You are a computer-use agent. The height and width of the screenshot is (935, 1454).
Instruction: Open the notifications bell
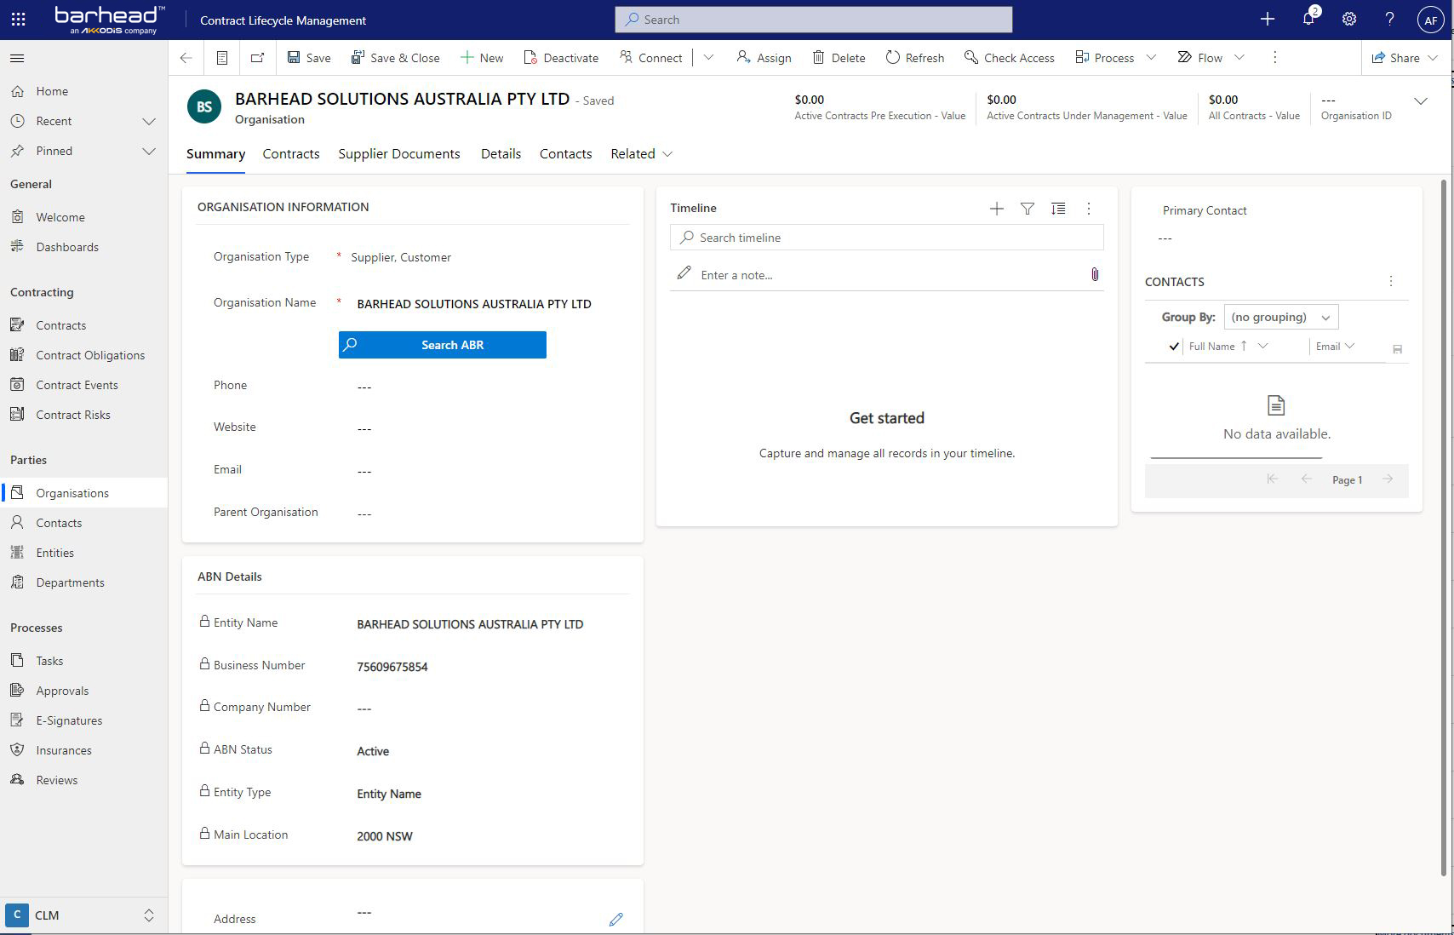coord(1308,19)
